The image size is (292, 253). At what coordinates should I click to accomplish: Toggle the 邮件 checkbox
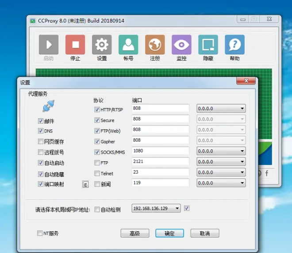pos(41,121)
